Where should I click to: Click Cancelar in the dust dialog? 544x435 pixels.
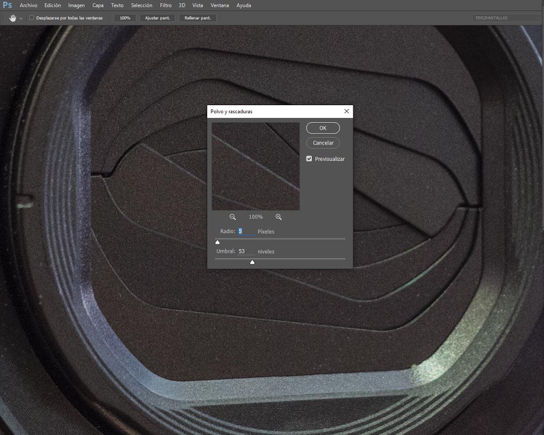point(323,143)
